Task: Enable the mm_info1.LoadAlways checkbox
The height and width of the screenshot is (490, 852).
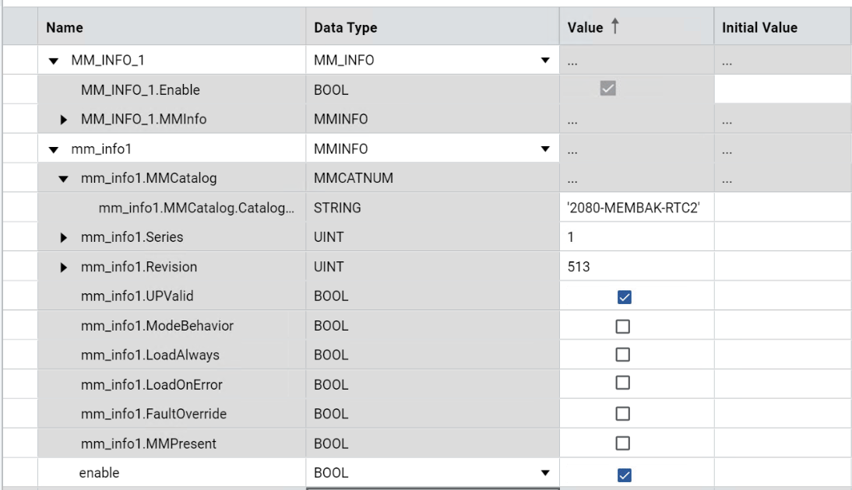Action: pos(623,355)
